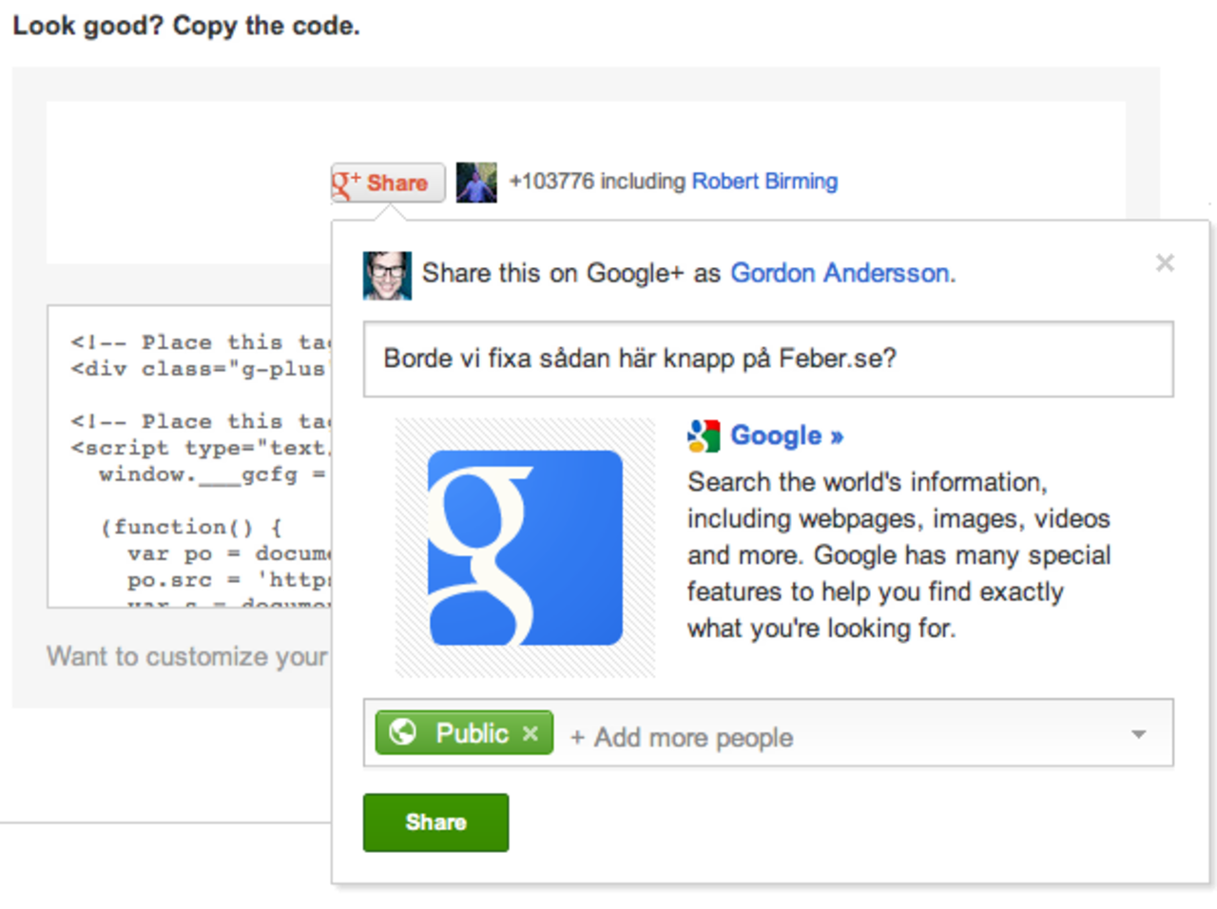
Task: Click the small colorful Google favicon icon
Action: pyautogui.click(x=704, y=435)
